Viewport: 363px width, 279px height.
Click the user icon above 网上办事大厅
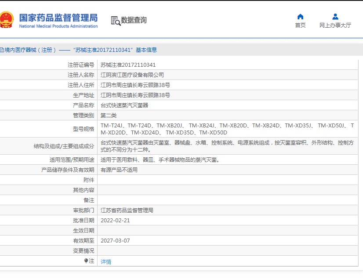(x=335, y=17)
